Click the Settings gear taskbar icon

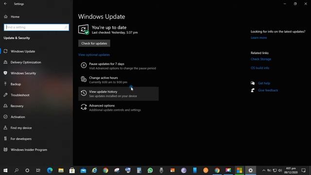[x=251, y=170]
